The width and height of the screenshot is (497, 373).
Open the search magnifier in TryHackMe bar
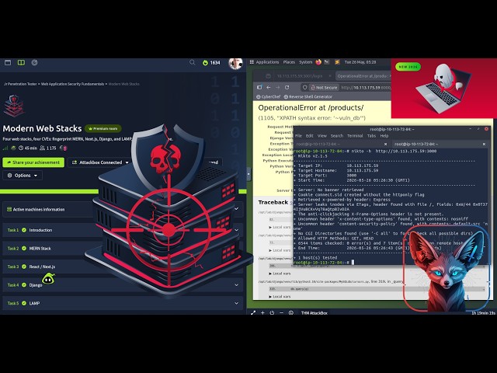192,62
